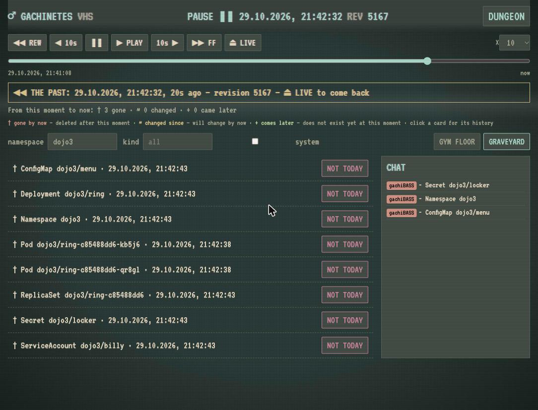Click NOT TODAY for Deployment dojo3/ring
Viewport: 538px width, 410px height.
(345, 194)
